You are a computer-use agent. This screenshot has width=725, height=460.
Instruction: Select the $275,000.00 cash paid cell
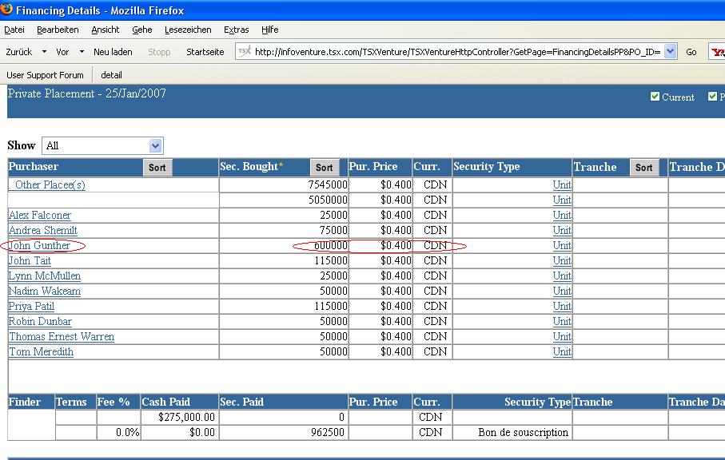(179, 417)
